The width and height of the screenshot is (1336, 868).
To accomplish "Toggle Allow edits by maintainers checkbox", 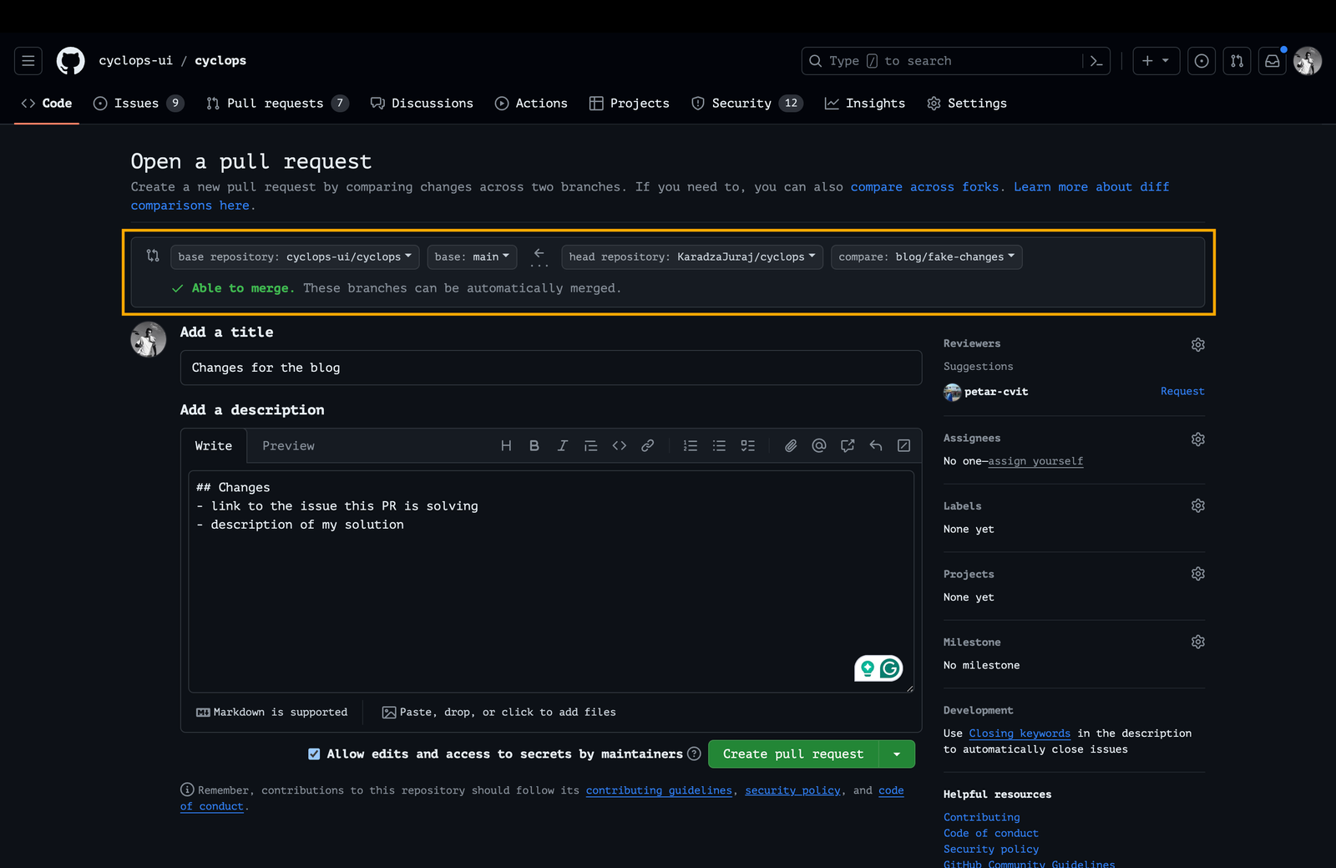I will pyautogui.click(x=314, y=754).
